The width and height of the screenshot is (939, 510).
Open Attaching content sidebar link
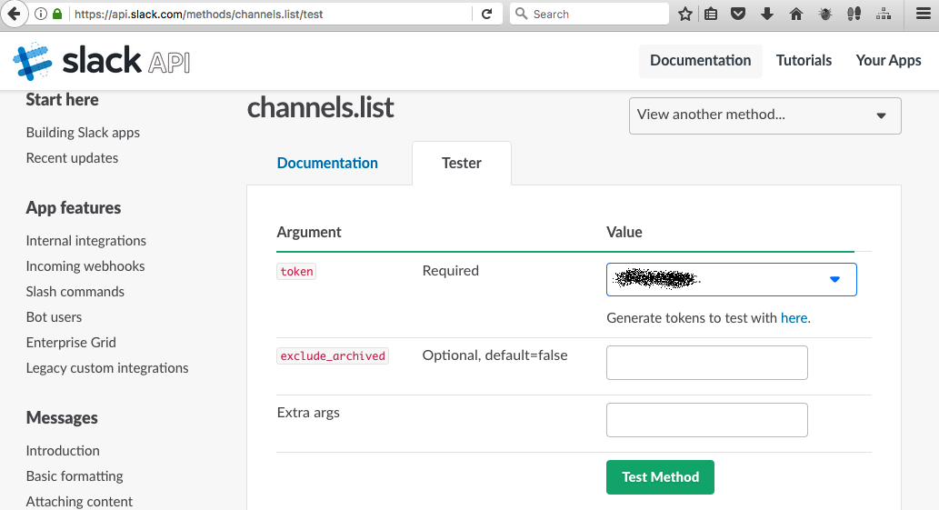(x=79, y=502)
